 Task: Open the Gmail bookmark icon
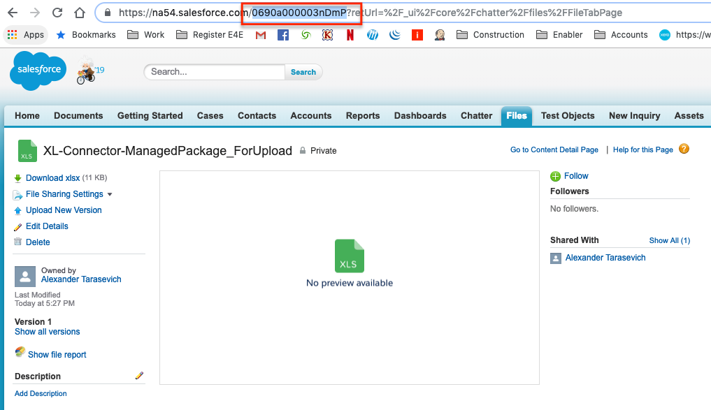[260, 35]
